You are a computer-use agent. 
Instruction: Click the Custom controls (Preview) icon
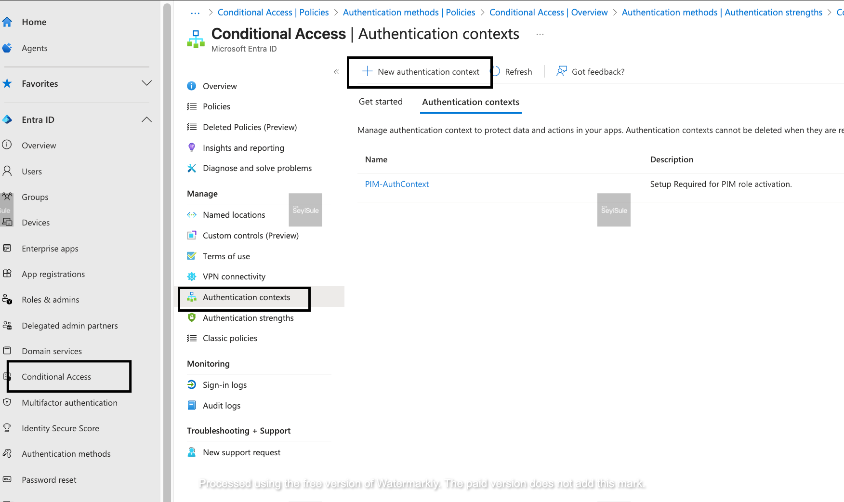[191, 235]
